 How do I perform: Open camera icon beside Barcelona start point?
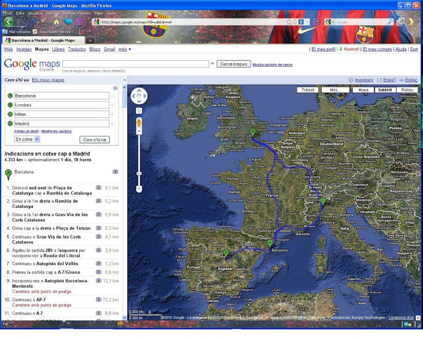tap(115, 172)
